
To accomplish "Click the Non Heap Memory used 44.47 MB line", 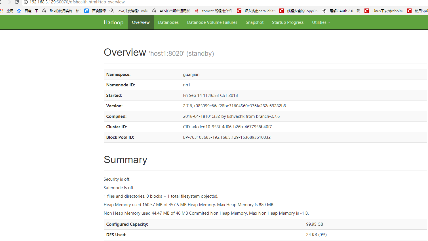I will pyautogui.click(x=206, y=213).
